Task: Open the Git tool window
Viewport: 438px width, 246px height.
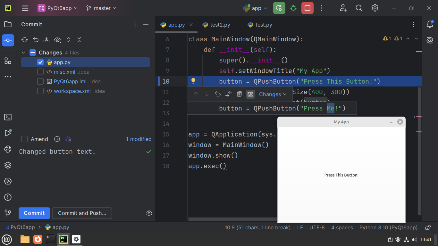Action: coord(8,213)
